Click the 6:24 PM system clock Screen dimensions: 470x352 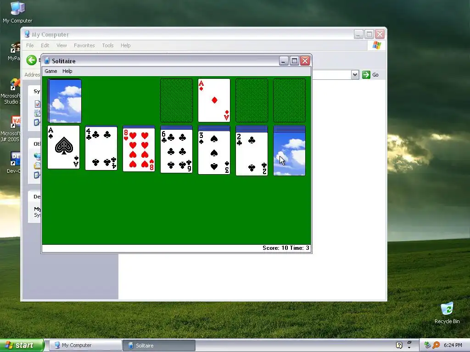(453, 345)
